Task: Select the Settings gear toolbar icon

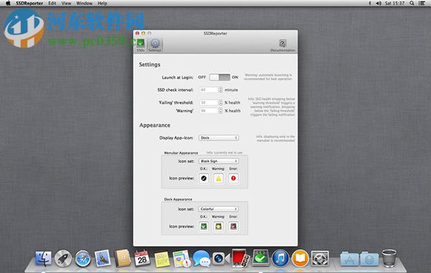Action: pos(154,45)
